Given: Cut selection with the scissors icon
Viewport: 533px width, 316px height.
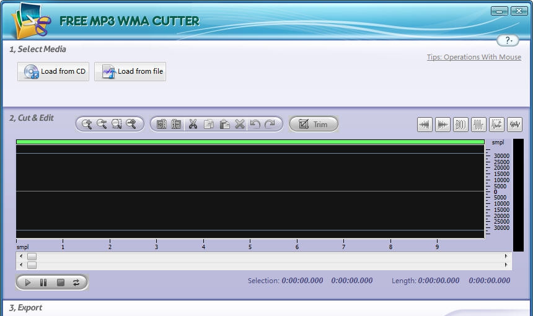Looking at the screenshot, I should click(x=193, y=124).
